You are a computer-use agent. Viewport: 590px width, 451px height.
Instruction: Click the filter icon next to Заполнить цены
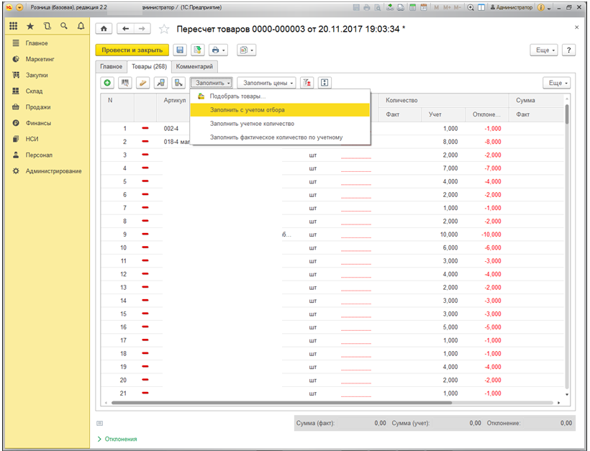pos(307,83)
